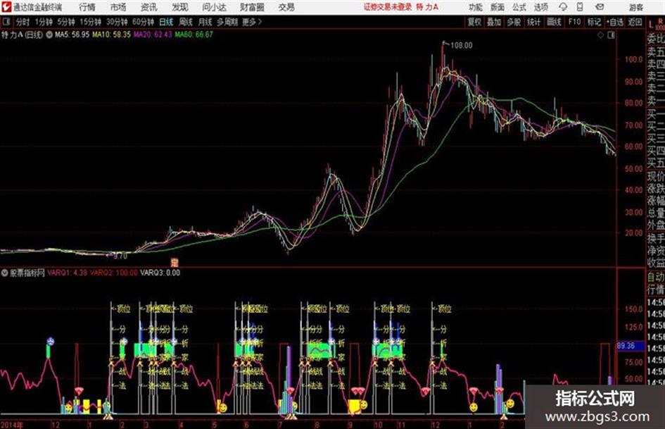This screenshot has height=429, width=665.
Task: Open the 问小达 menu
Action: pos(214,7)
